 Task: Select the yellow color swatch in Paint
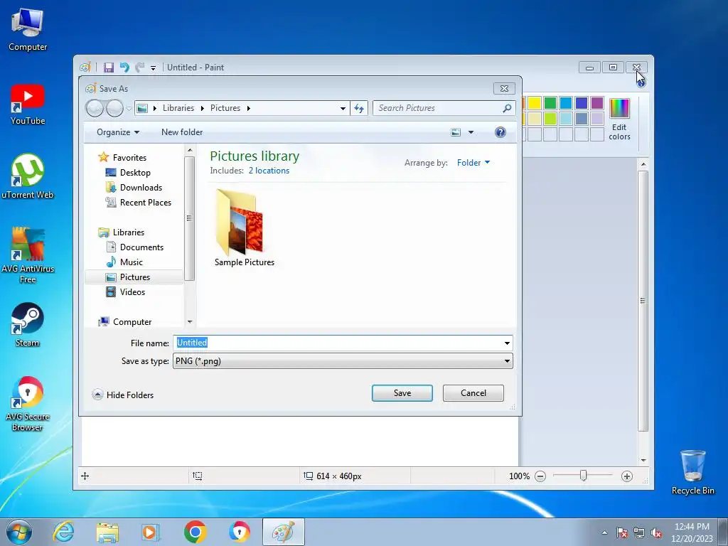(535, 103)
